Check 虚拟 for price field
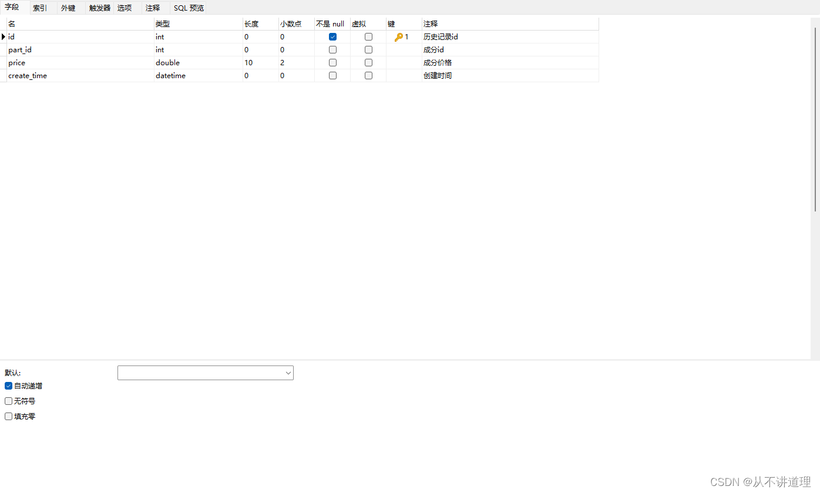The width and height of the screenshot is (820, 493). (368, 62)
